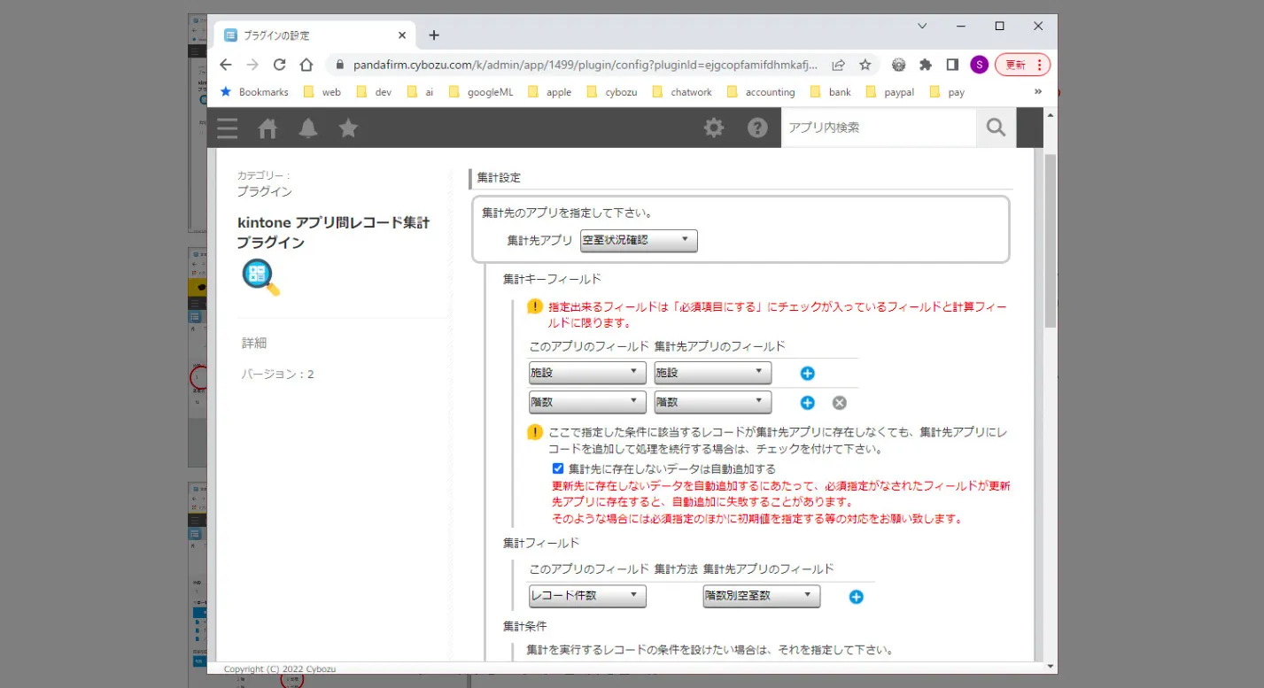Toggle 集計先に存在しないデータは自動追加する checkbox
This screenshot has height=688, width=1264.
coord(558,468)
